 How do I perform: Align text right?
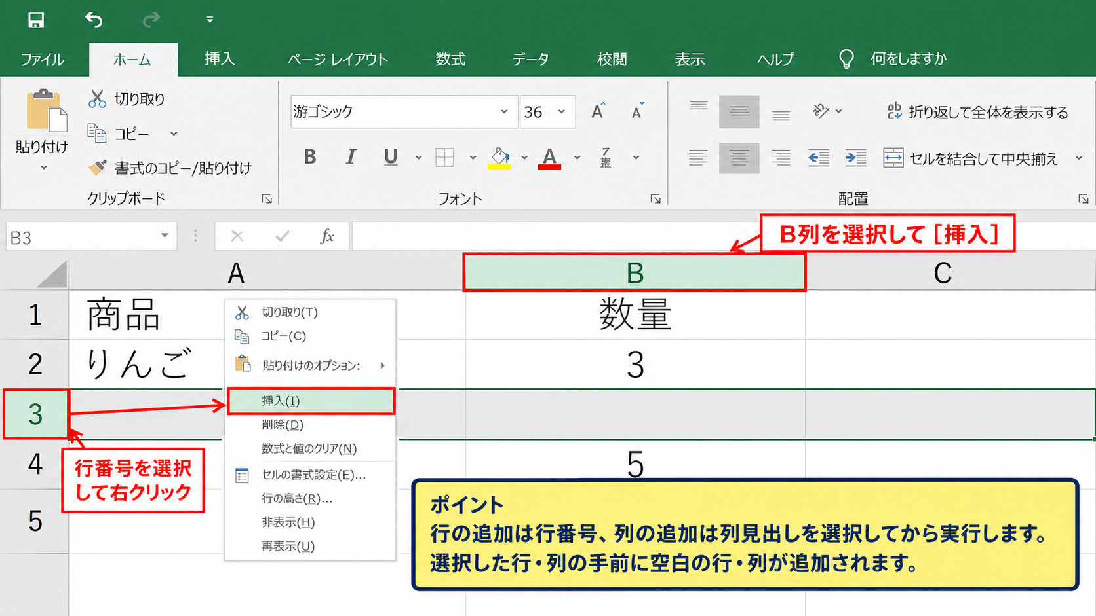781,158
